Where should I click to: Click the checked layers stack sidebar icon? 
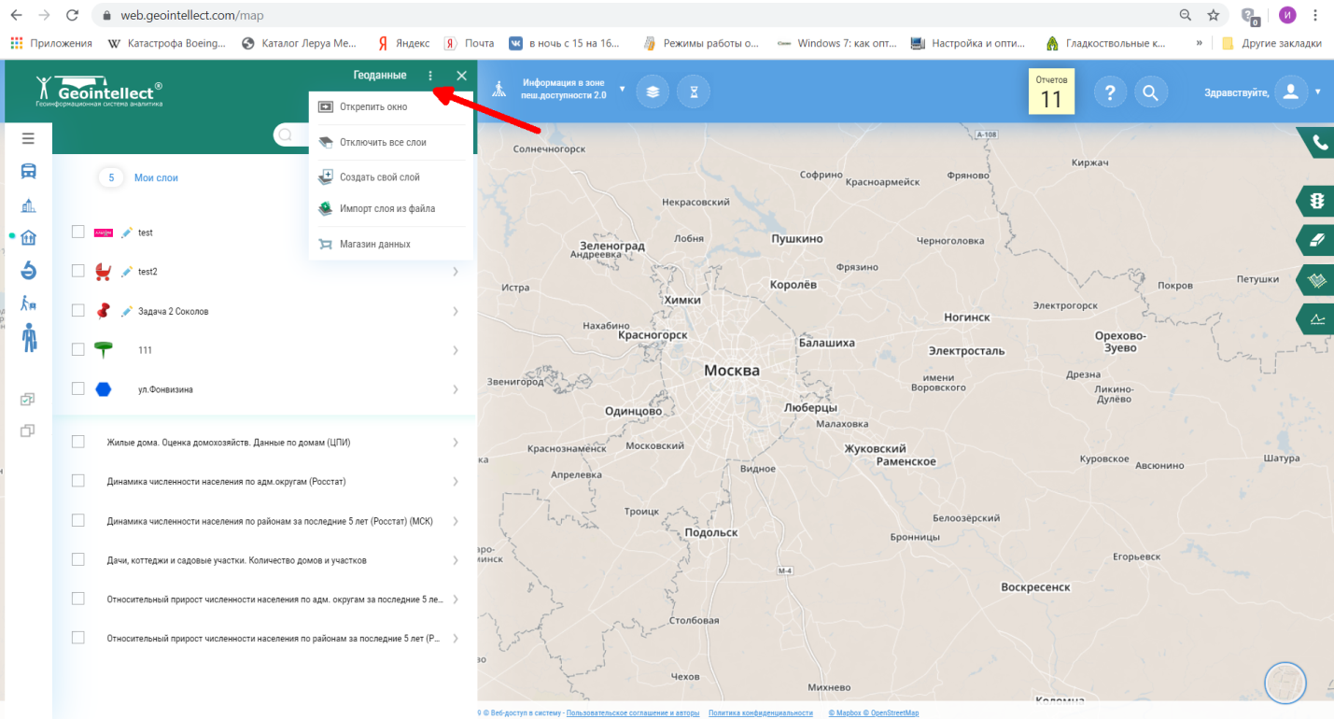(27, 399)
